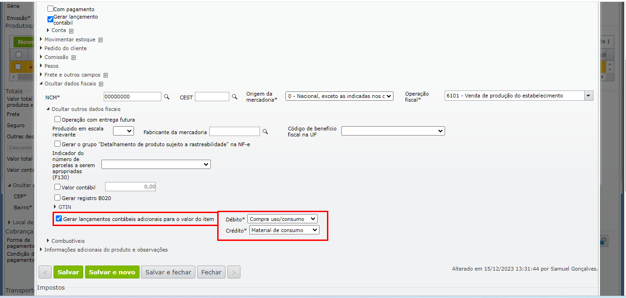
Task: Click the green Salvar button
Action: [68, 272]
